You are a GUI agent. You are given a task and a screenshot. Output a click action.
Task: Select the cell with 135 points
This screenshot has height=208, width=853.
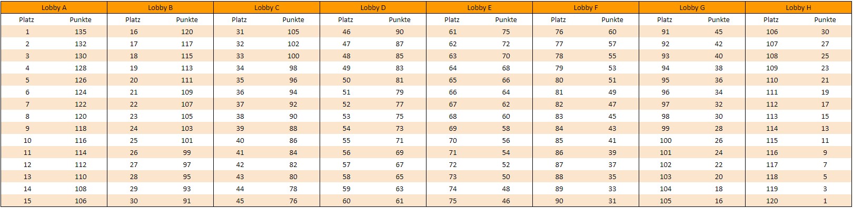click(x=81, y=32)
